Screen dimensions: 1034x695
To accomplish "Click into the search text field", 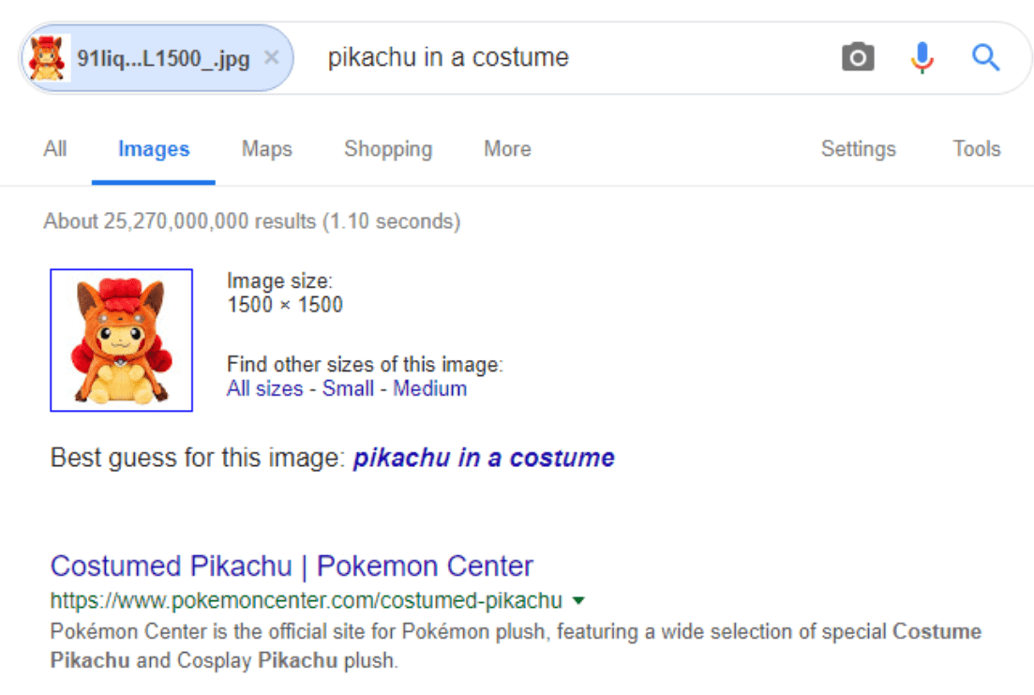I will [x=562, y=58].
